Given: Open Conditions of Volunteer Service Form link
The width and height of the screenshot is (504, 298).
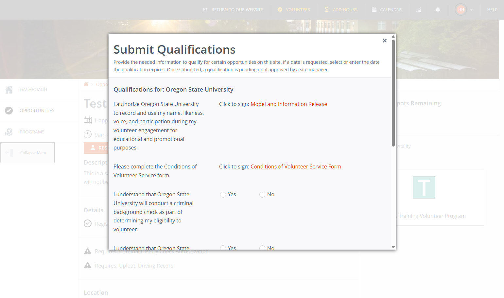Looking at the screenshot, I should pyautogui.click(x=296, y=167).
